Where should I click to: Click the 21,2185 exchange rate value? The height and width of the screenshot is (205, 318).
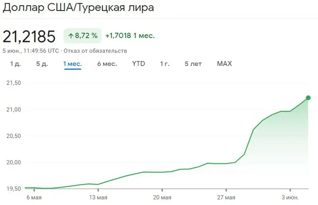pos(29,36)
